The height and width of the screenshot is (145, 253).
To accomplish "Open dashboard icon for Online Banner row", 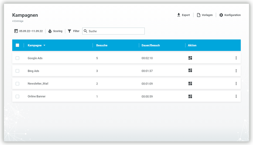I will tap(190, 96).
